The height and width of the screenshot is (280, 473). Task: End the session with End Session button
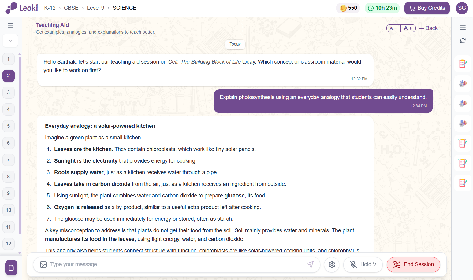pyautogui.click(x=413, y=264)
